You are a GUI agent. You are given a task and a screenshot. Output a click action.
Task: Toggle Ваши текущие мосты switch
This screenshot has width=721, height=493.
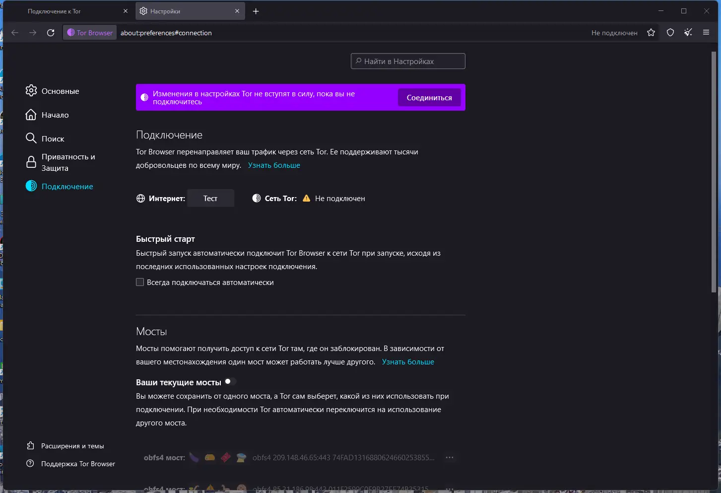[230, 381]
